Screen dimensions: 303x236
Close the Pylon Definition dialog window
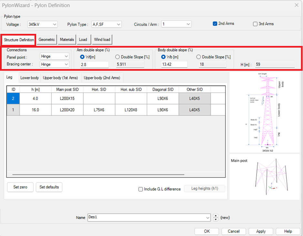tap(297, 5)
